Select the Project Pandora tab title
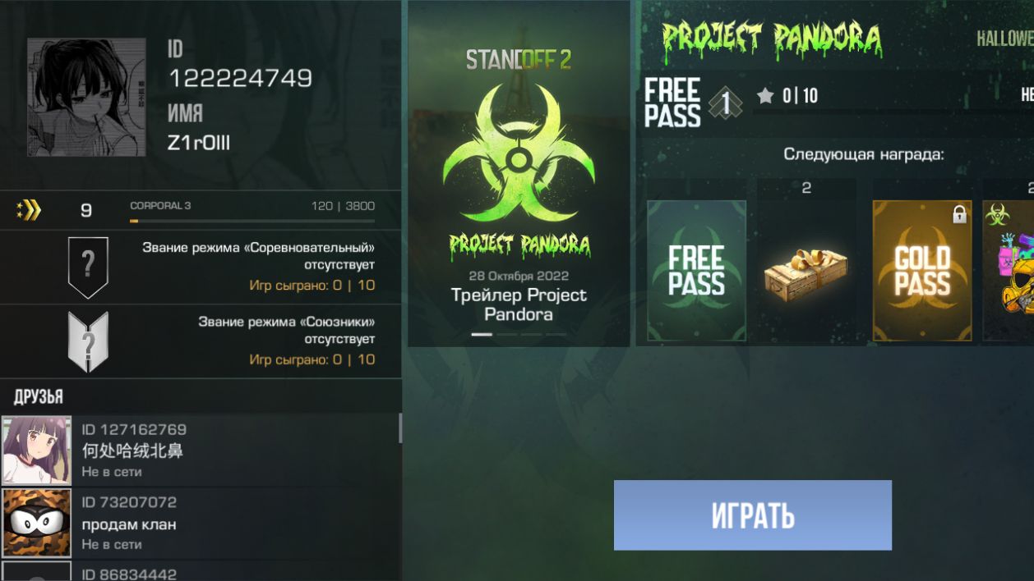This screenshot has width=1034, height=581. point(772,39)
